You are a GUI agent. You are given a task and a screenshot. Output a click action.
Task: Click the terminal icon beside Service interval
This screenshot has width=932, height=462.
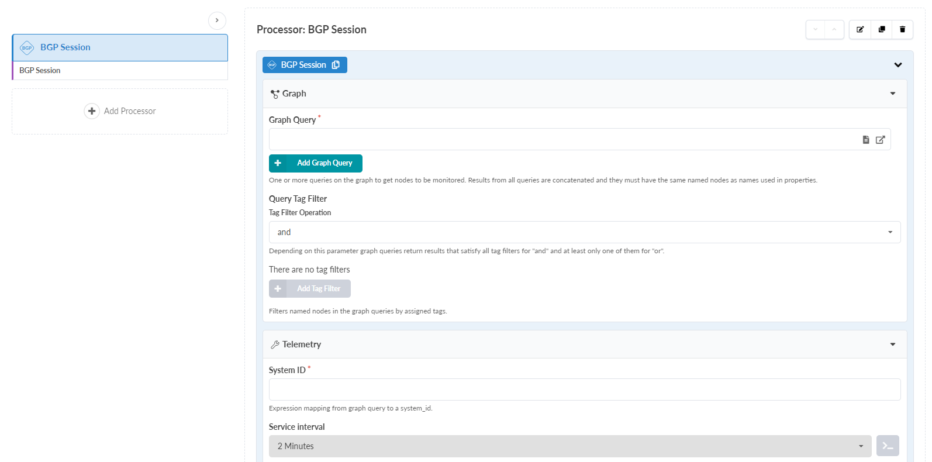[x=888, y=446]
